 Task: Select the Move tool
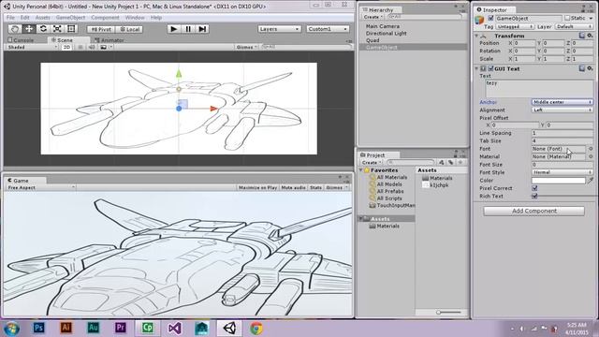pos(29,29)
